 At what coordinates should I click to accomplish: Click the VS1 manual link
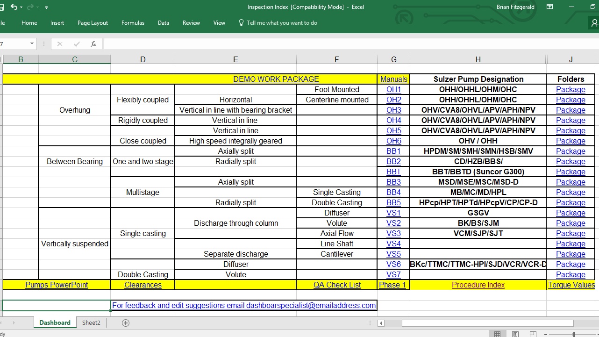pyautogui.click(x=394, y=213)
